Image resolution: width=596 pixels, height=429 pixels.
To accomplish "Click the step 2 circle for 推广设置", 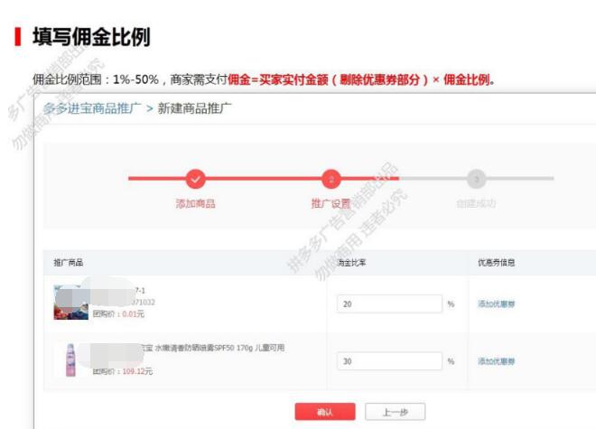I will (331, 179).
